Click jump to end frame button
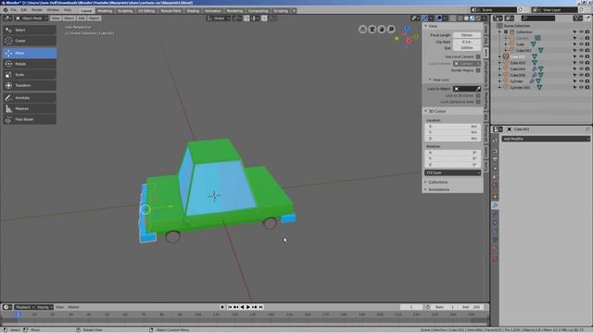 click(x=260, y=307)
